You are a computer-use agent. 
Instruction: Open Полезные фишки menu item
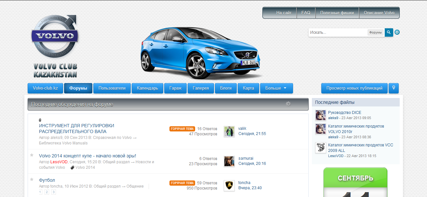[337, 13]
